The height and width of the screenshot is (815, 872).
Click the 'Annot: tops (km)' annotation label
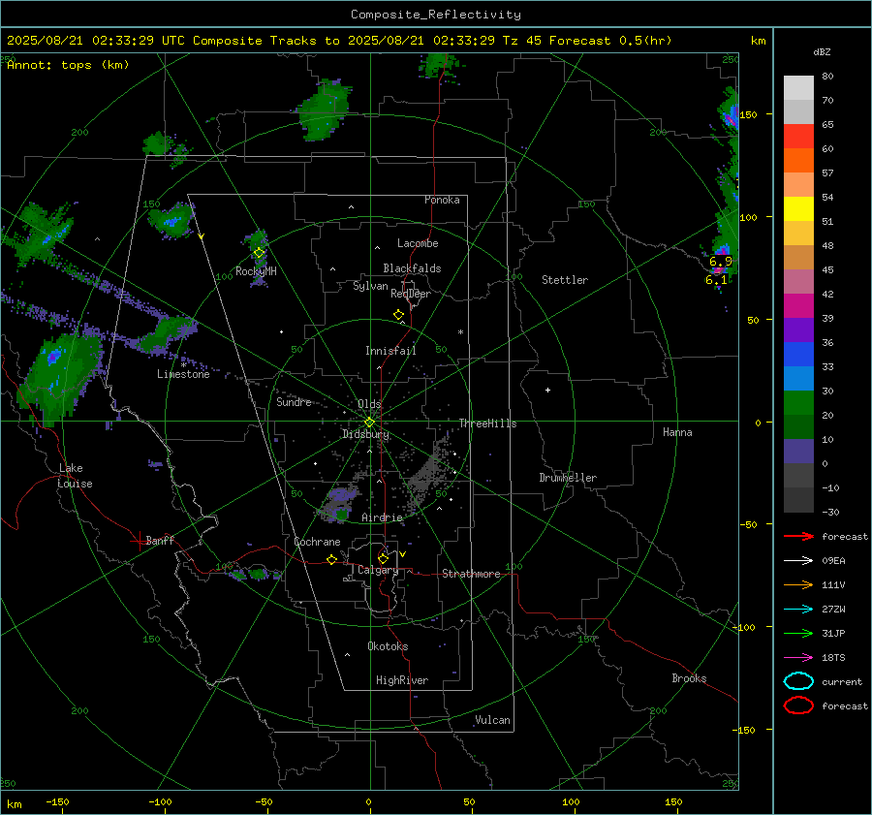click(68, 65)
